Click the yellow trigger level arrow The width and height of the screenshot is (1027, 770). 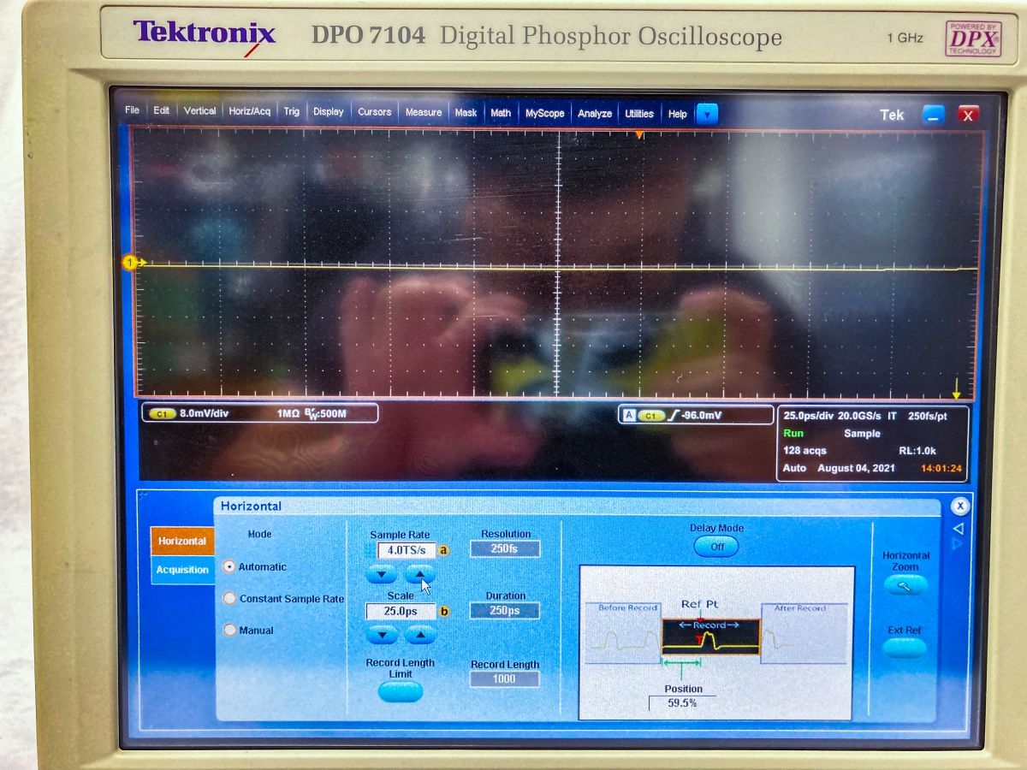[x=957, y=388]
